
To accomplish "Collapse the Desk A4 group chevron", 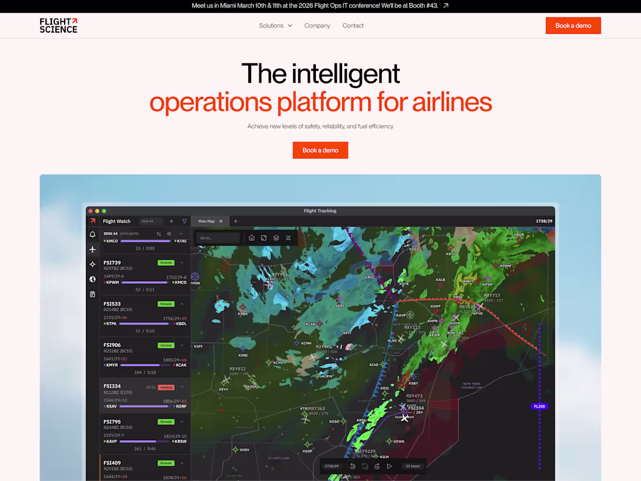I will pos(181,234).
